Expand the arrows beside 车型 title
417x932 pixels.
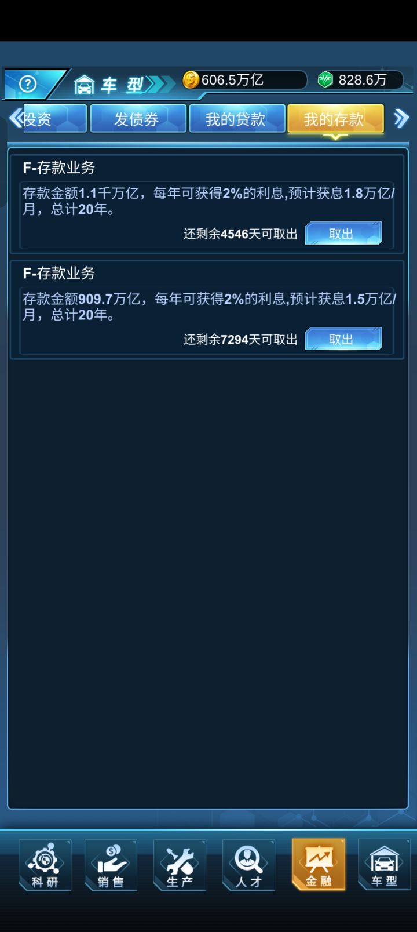tap(160, 85)
